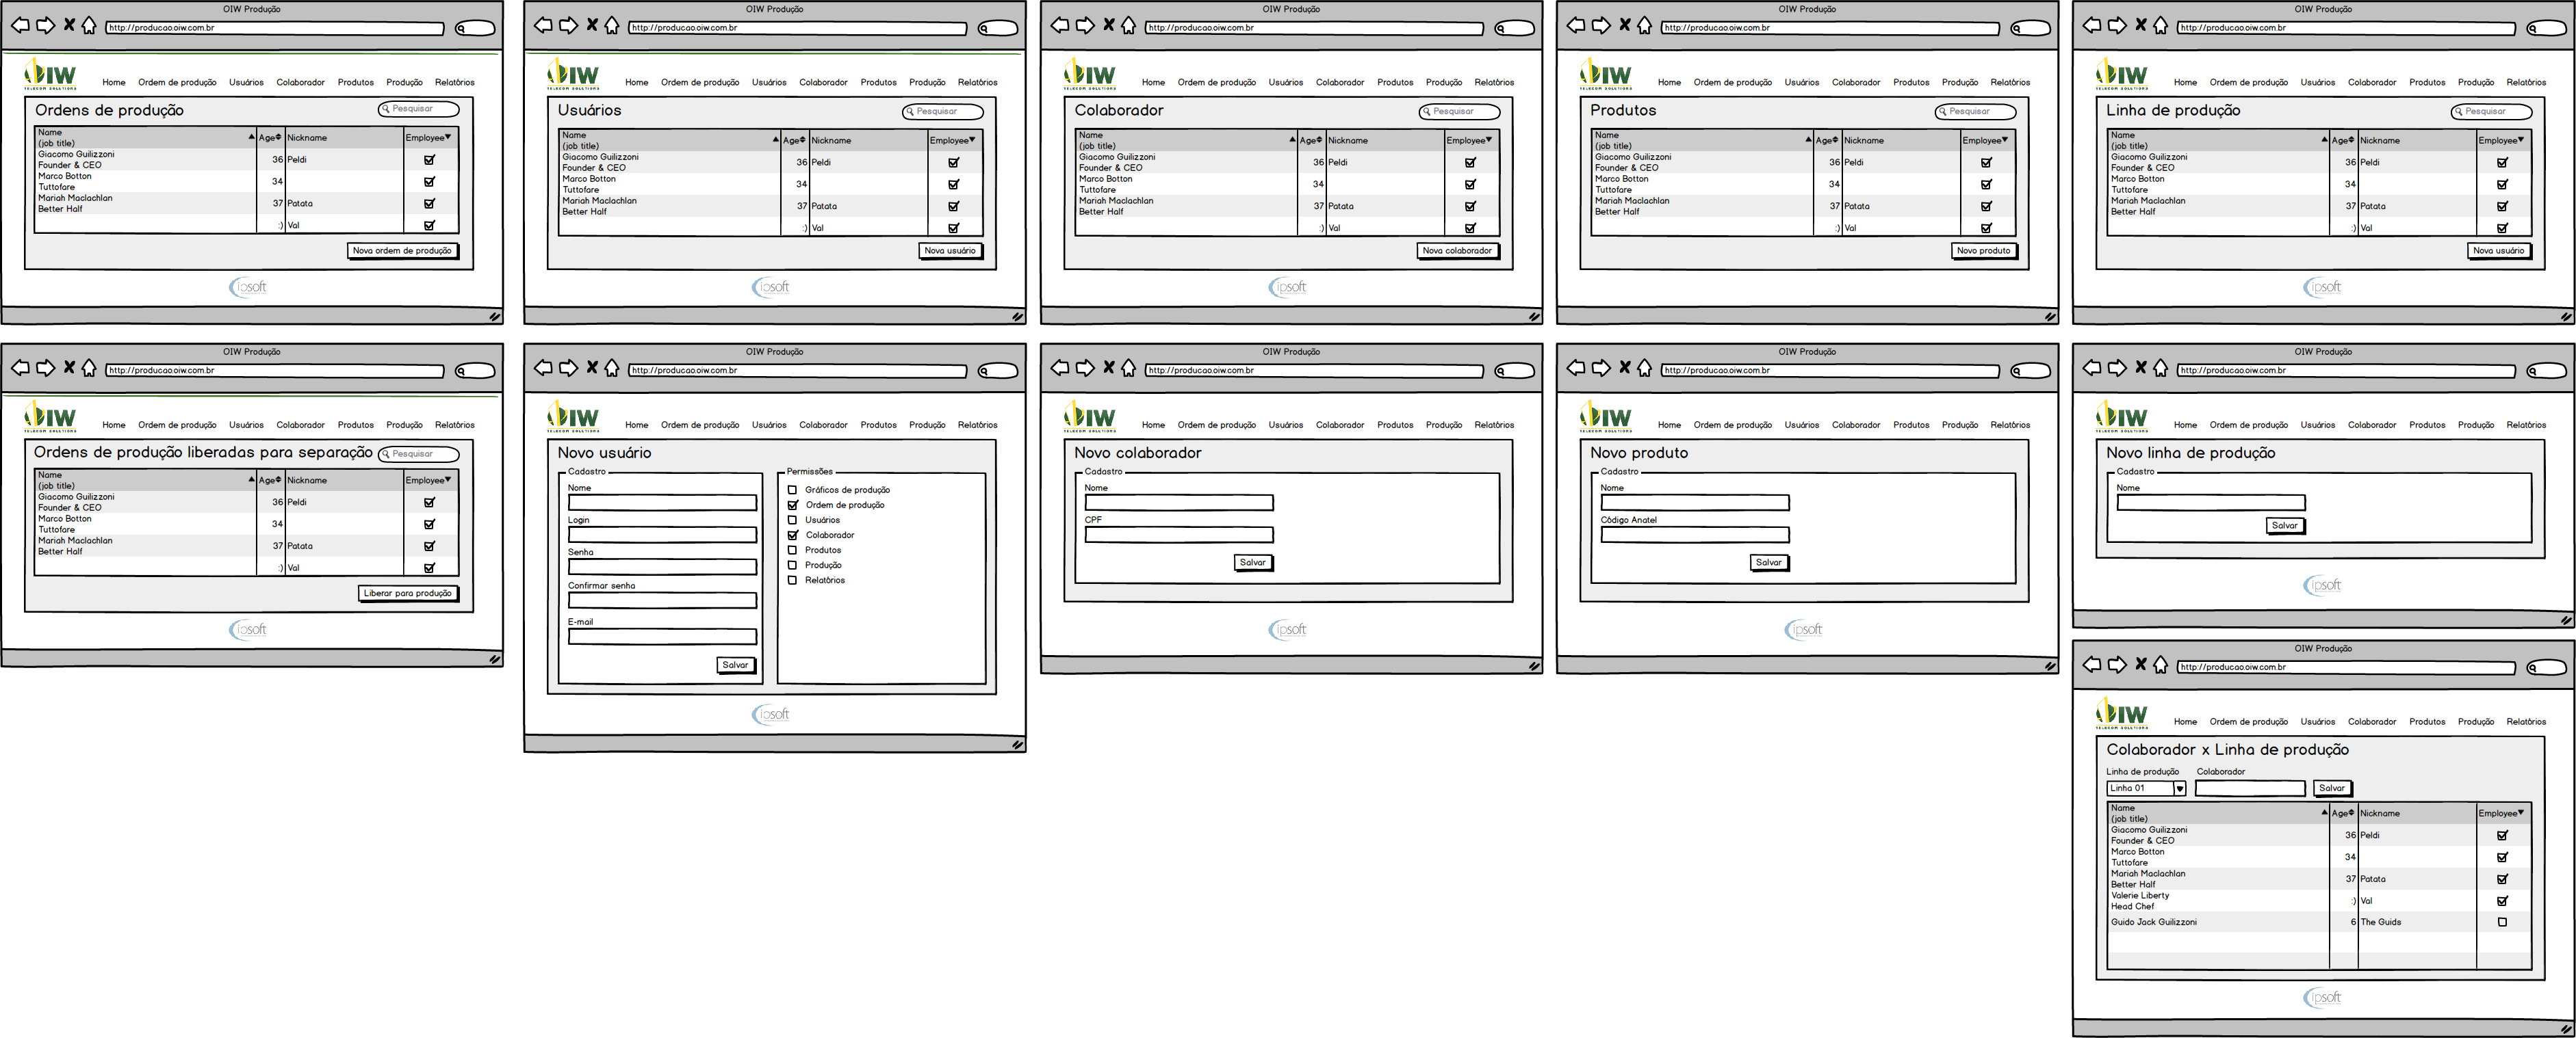Viewport: 2576px width, 1038px height.
Task: Click home icon in Ordens de produção window
Action: [89, 25]
